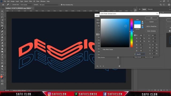Add another Drop Shadow with plus icon

[118, 58]
